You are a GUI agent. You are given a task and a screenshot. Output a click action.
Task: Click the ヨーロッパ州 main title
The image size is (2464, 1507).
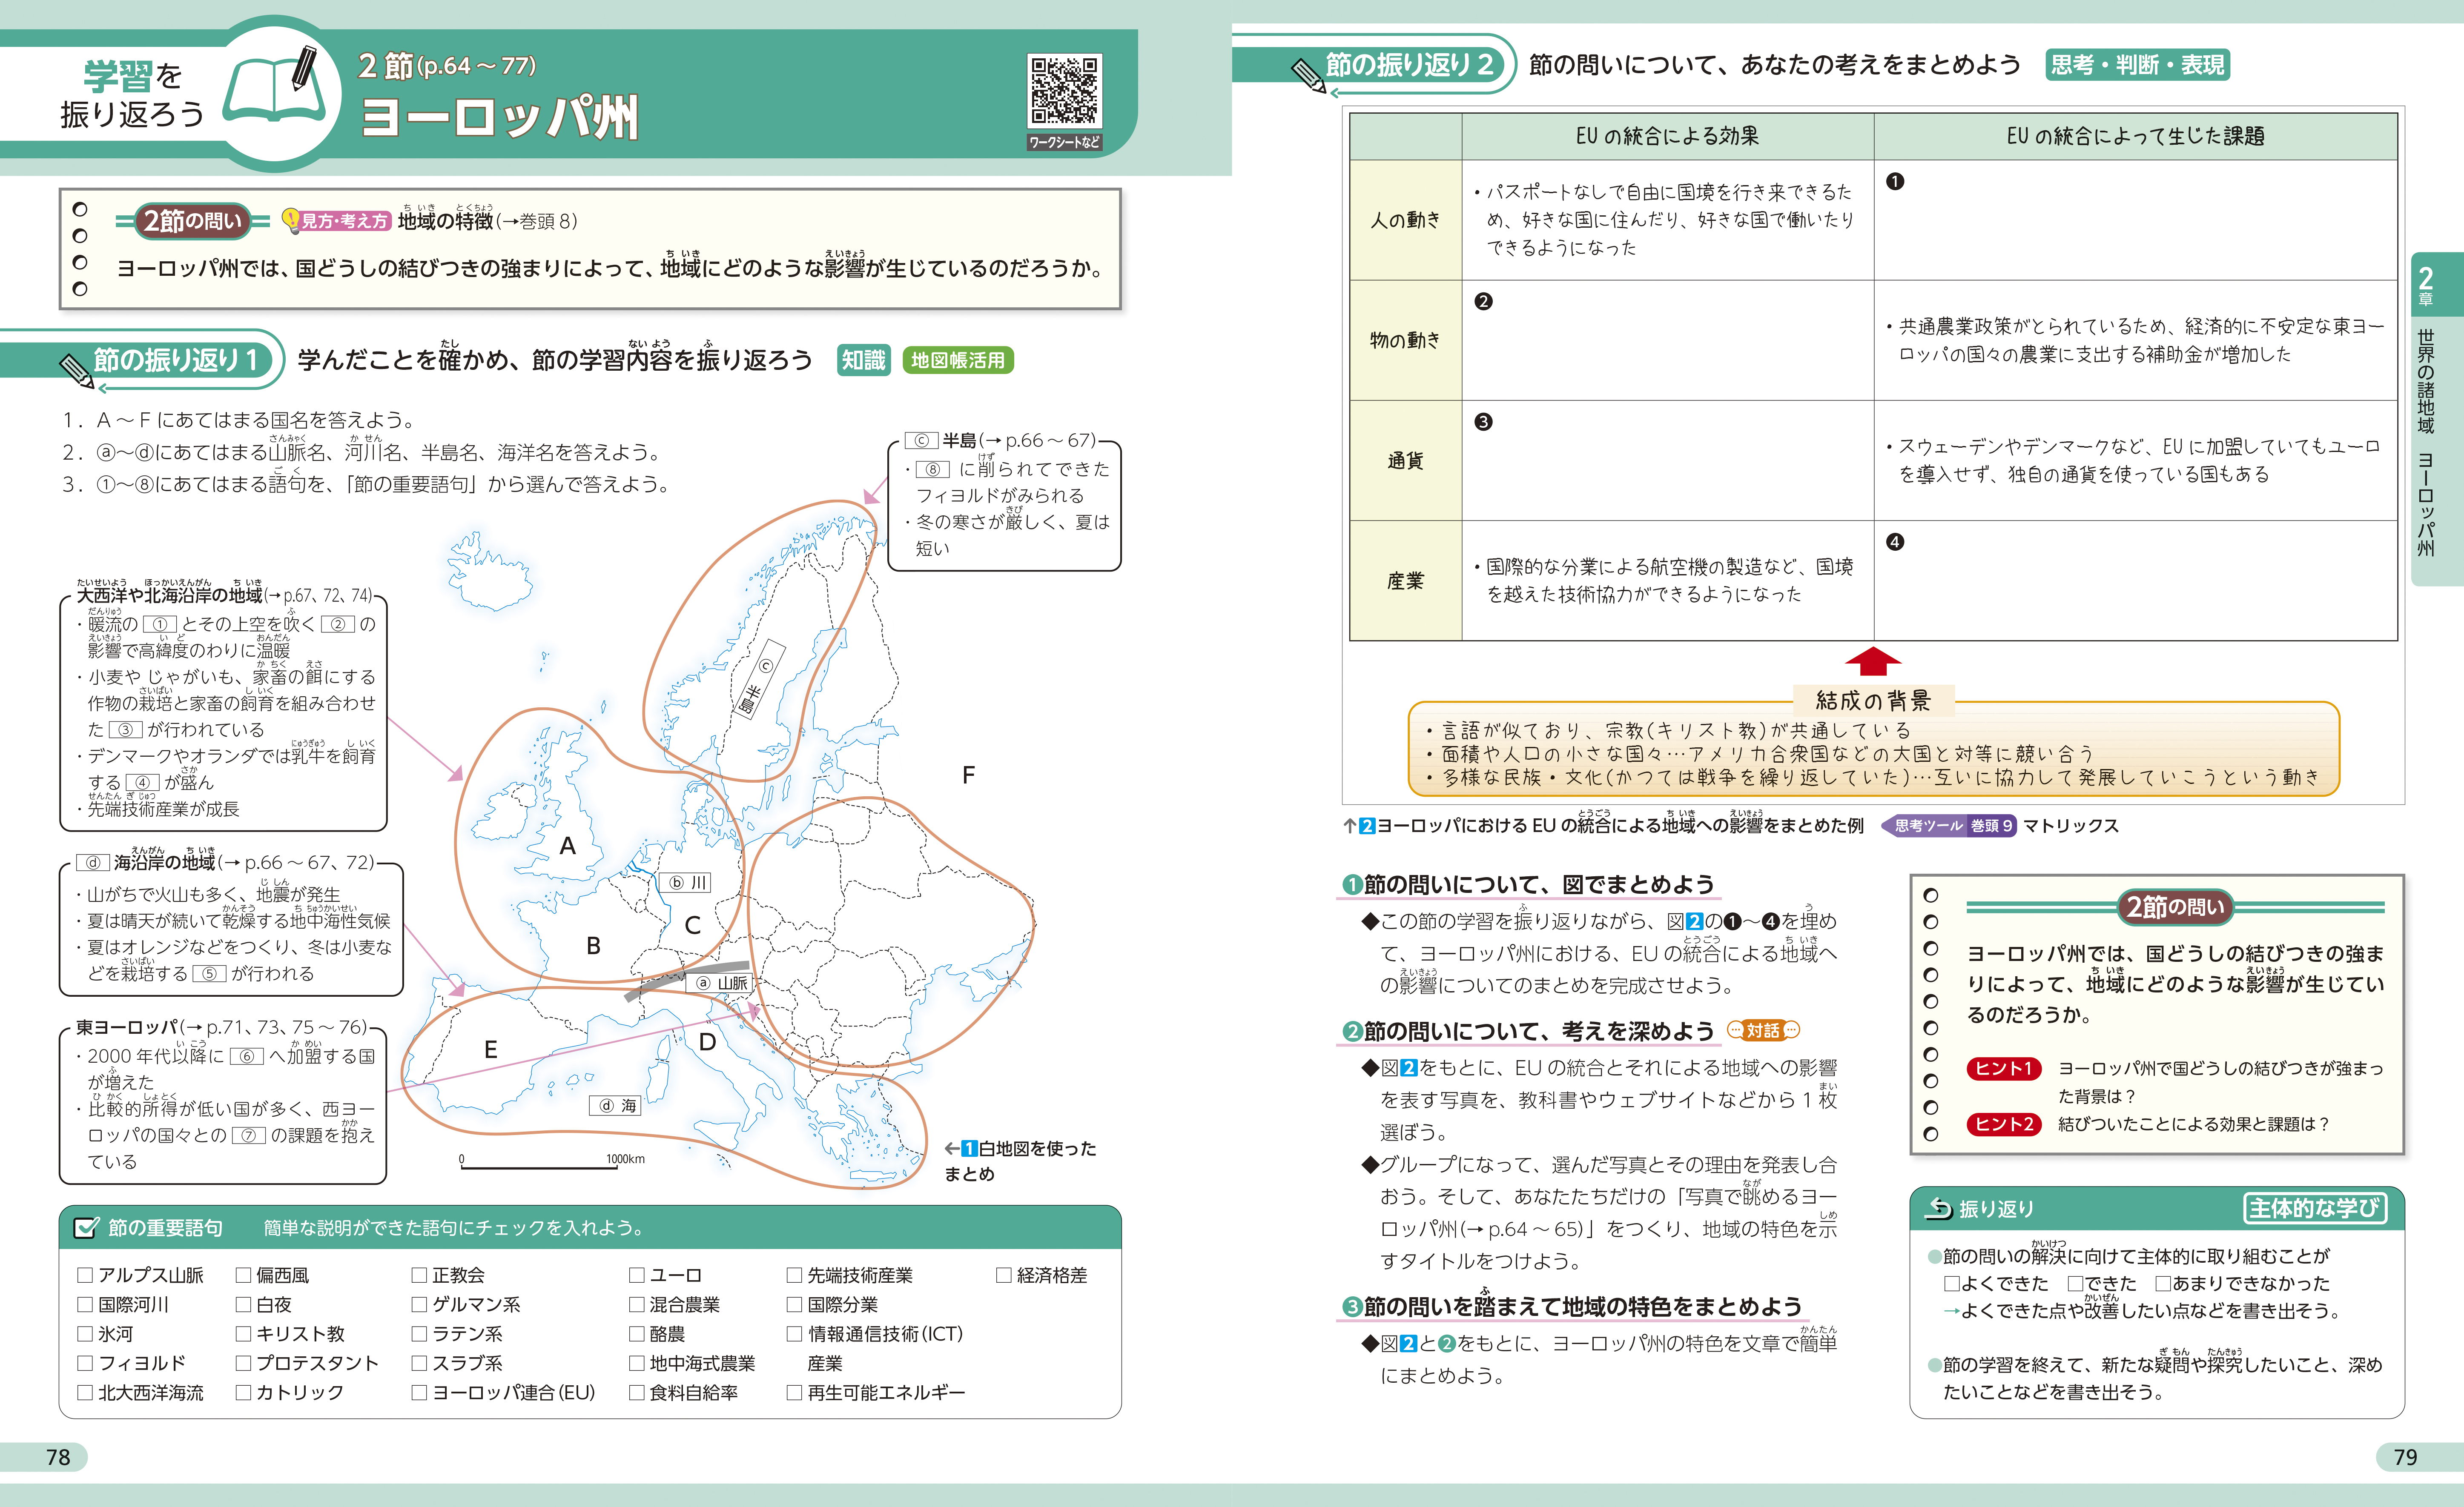tap(499, 118)
